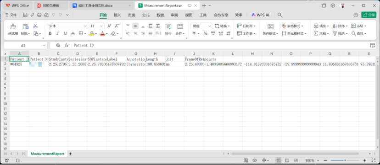Open the font name 宋体 dropdown

pyautogui.click(x=85, y=26)
